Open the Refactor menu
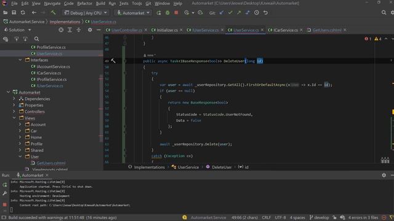Image resolution: width=394 pixels, height=221 pixels. click(x=85, y=3)
